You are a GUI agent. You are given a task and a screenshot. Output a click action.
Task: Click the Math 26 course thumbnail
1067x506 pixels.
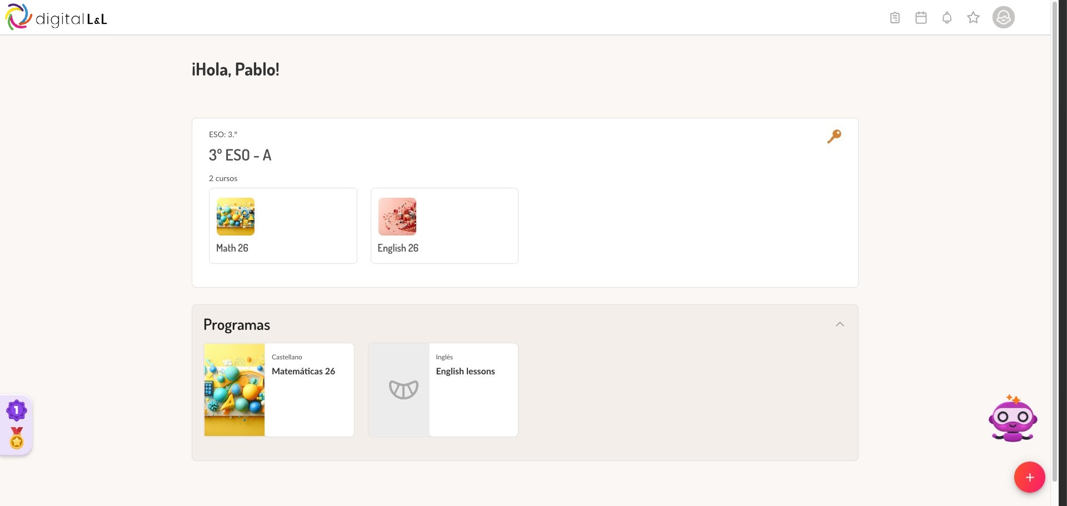click(236, 217)
